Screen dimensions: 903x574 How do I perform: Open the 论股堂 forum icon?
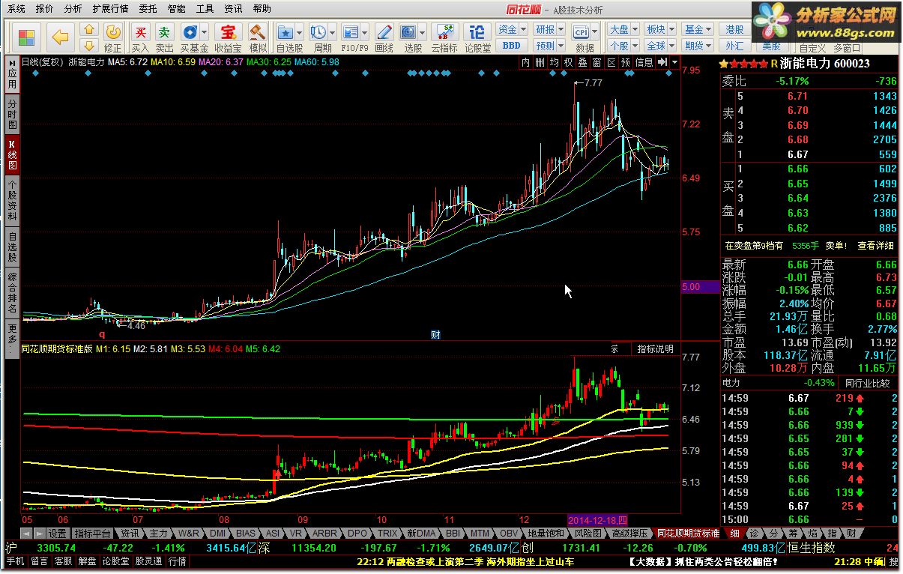(x=477, y=37)
